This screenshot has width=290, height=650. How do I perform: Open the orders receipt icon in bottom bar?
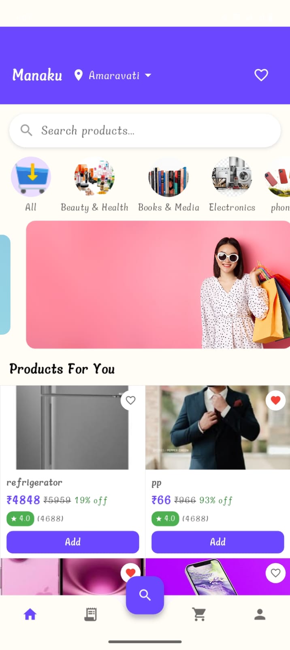click(x=90, y=614)
